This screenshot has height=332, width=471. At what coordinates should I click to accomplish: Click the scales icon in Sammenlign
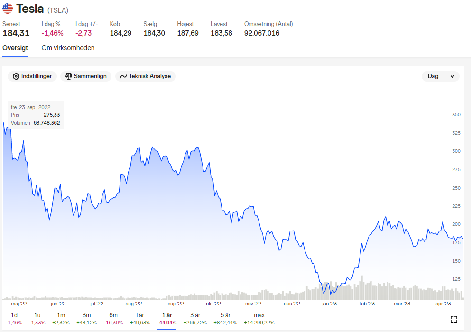pos(68,76)
